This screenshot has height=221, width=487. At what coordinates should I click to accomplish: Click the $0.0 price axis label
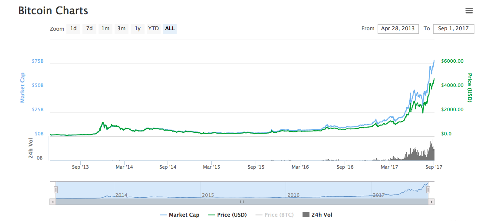pos(446,134)
